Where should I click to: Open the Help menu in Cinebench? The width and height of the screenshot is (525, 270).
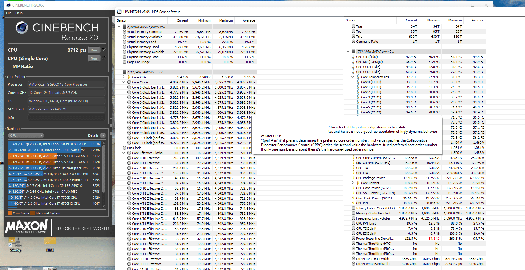click(19, 13)
